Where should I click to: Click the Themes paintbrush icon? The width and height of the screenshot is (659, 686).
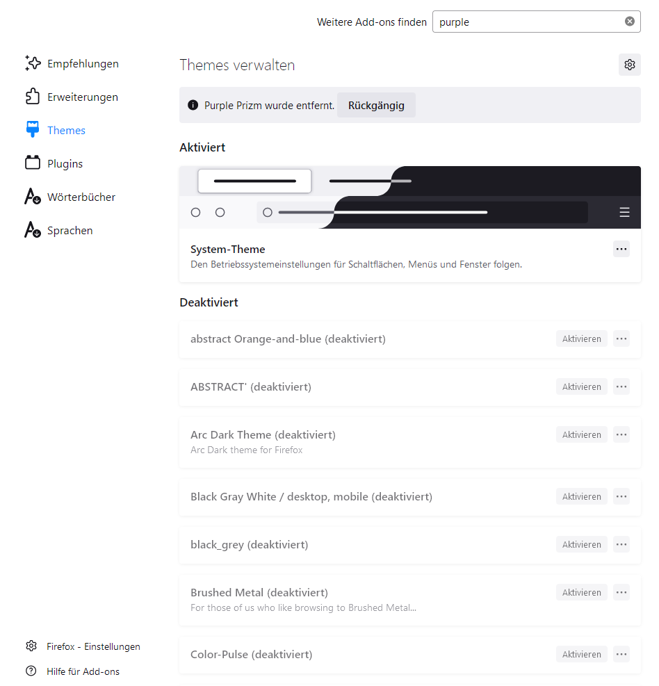pyautogui.click(x=33, y=130)
